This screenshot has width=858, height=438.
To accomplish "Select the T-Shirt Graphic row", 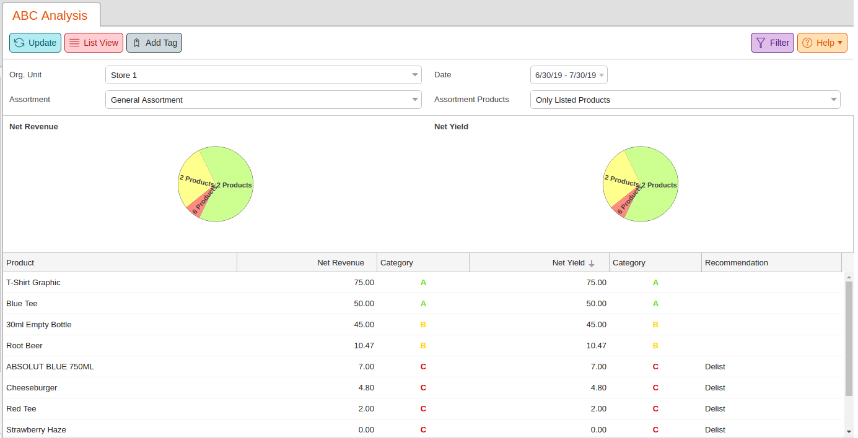I will point(33,283).
